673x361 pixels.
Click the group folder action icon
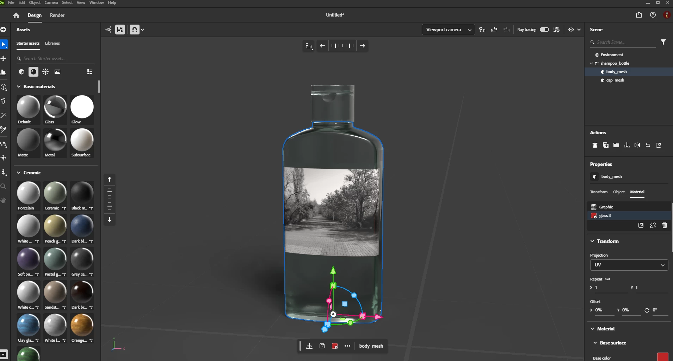[616, 145]
